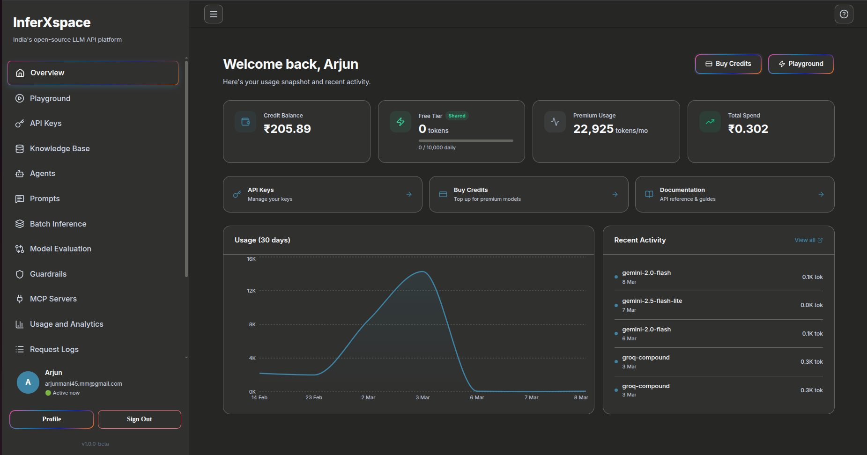
Task: Click the Knowledge Base database icon
Action: coord(19,148)
